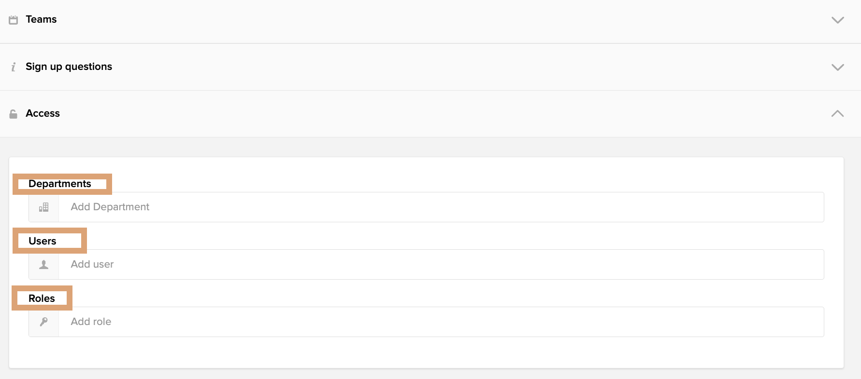This screenshot has height=379, width=861.
Task: Collapse the Access section with its chevron
Action: [837, 114]
